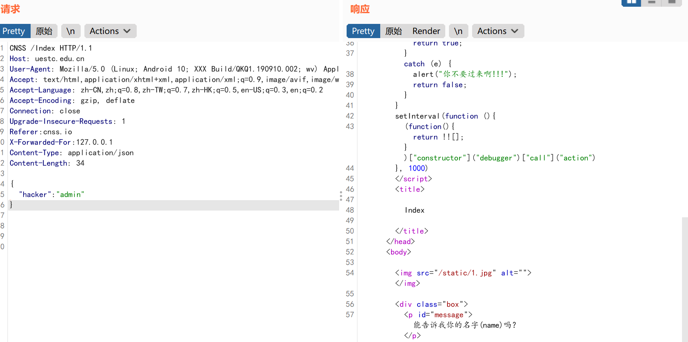
Task: Click the request line "CNSS /Index HTTP/1.1"
Action: pos(51,48)
